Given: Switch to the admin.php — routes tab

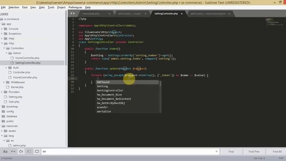Looking at the screenshot, I should tap(129, 14).
